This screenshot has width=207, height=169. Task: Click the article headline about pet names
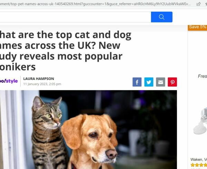coord(65,51)
